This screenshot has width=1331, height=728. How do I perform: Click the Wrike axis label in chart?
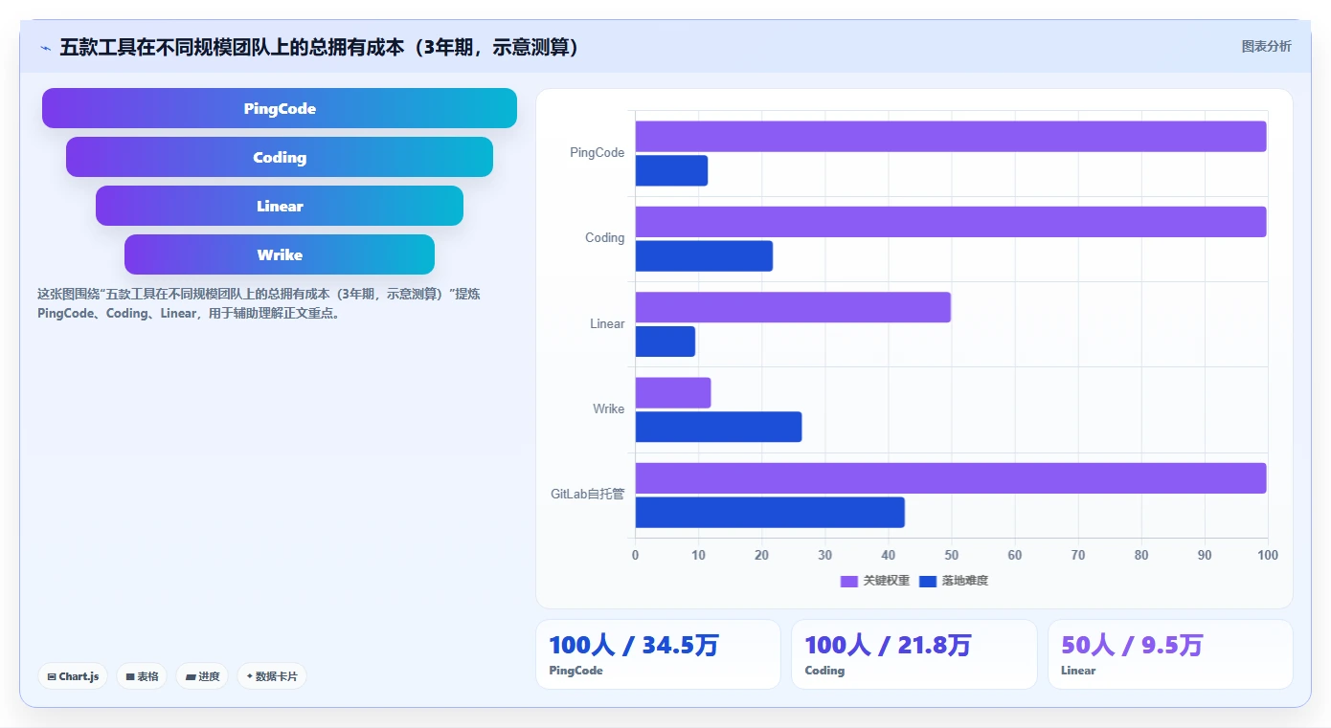(x=608, y=409)
